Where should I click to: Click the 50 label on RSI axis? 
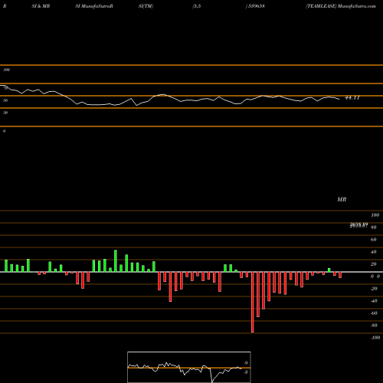(x=5, y=100)
